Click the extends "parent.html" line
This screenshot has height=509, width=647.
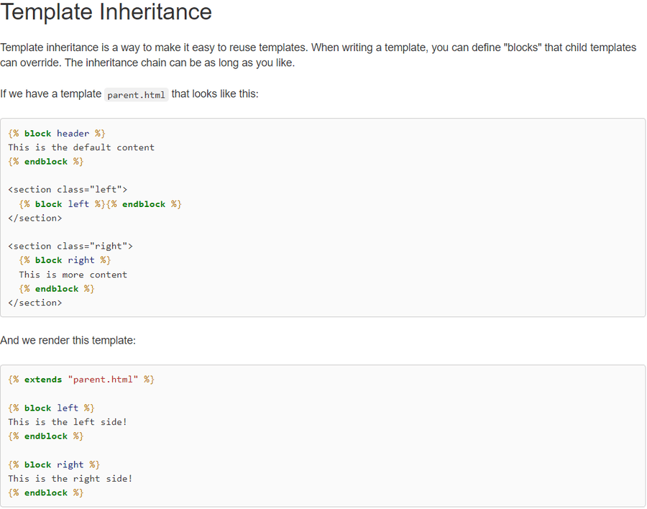(x=81, y=380)
